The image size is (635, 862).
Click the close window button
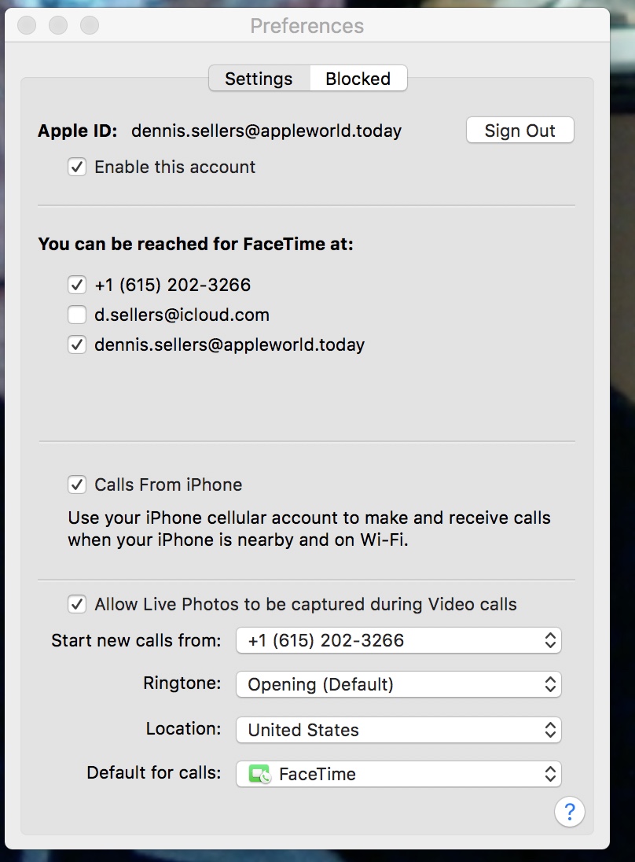tap(27, 25)
